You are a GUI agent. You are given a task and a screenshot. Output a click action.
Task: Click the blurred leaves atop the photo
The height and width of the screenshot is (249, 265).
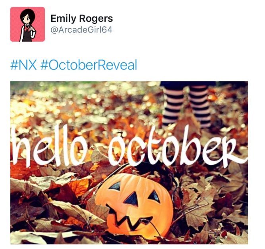point(85,95)
